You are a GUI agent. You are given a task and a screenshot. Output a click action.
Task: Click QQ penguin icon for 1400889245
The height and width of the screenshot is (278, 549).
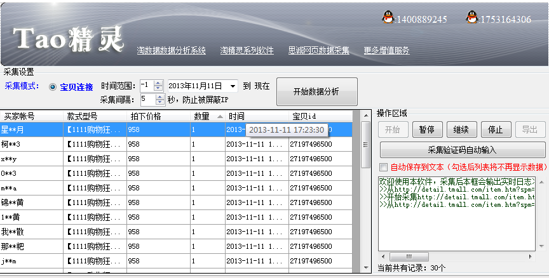pos(388,17)
